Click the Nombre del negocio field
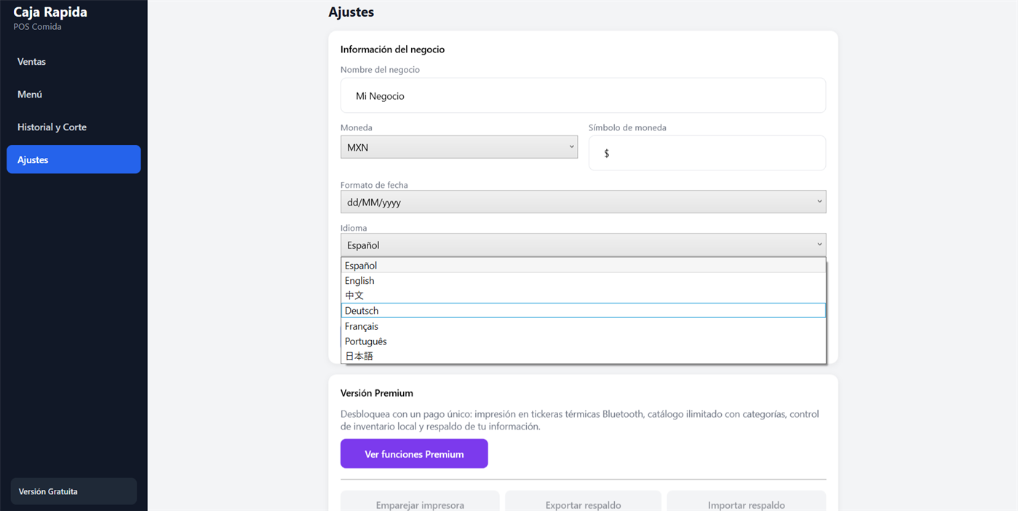1018x511 pixels. coord(583,95)
